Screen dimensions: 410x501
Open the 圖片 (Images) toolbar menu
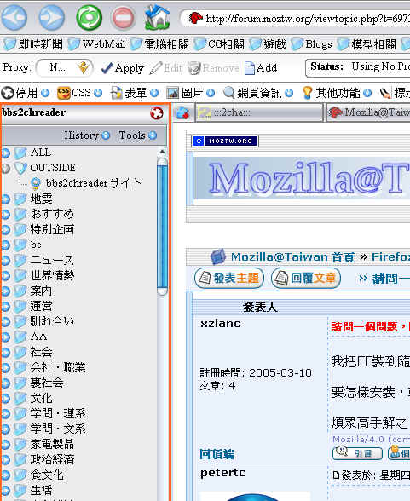(x=190, y=93)
